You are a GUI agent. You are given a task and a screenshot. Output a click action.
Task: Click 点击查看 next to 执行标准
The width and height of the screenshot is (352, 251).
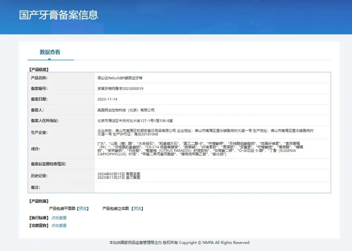59,218
